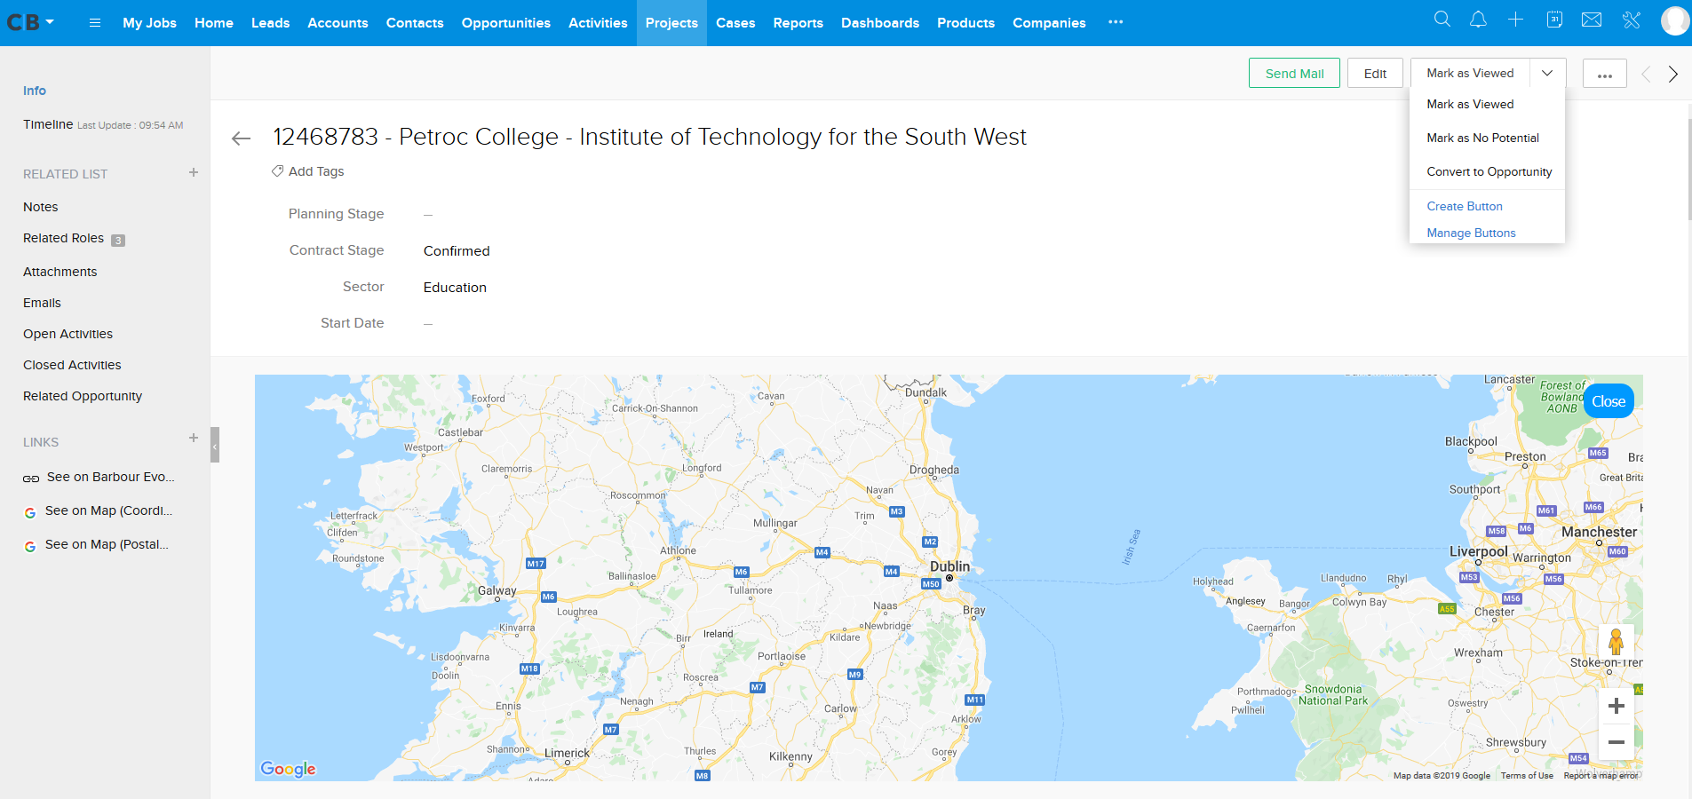Jump to Open Activities list

(x=68, y=334)
